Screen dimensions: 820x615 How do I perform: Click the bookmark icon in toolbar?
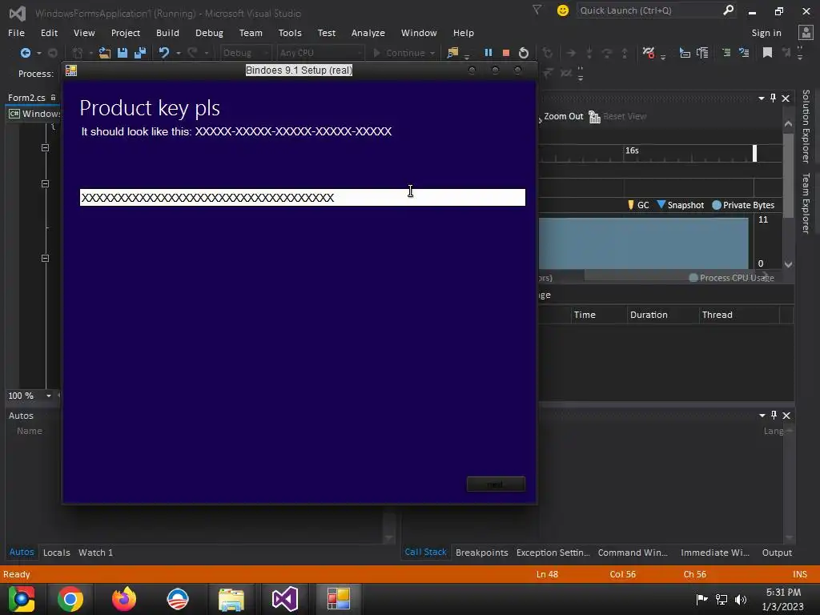767,53
